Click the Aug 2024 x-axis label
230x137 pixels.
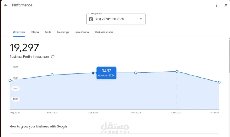point(15,112)
